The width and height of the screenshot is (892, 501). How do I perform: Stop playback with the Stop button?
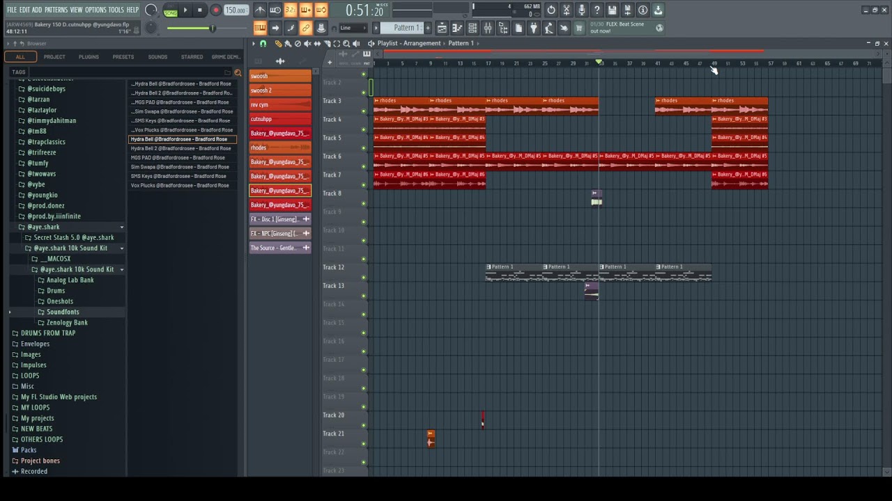point(200,10)
